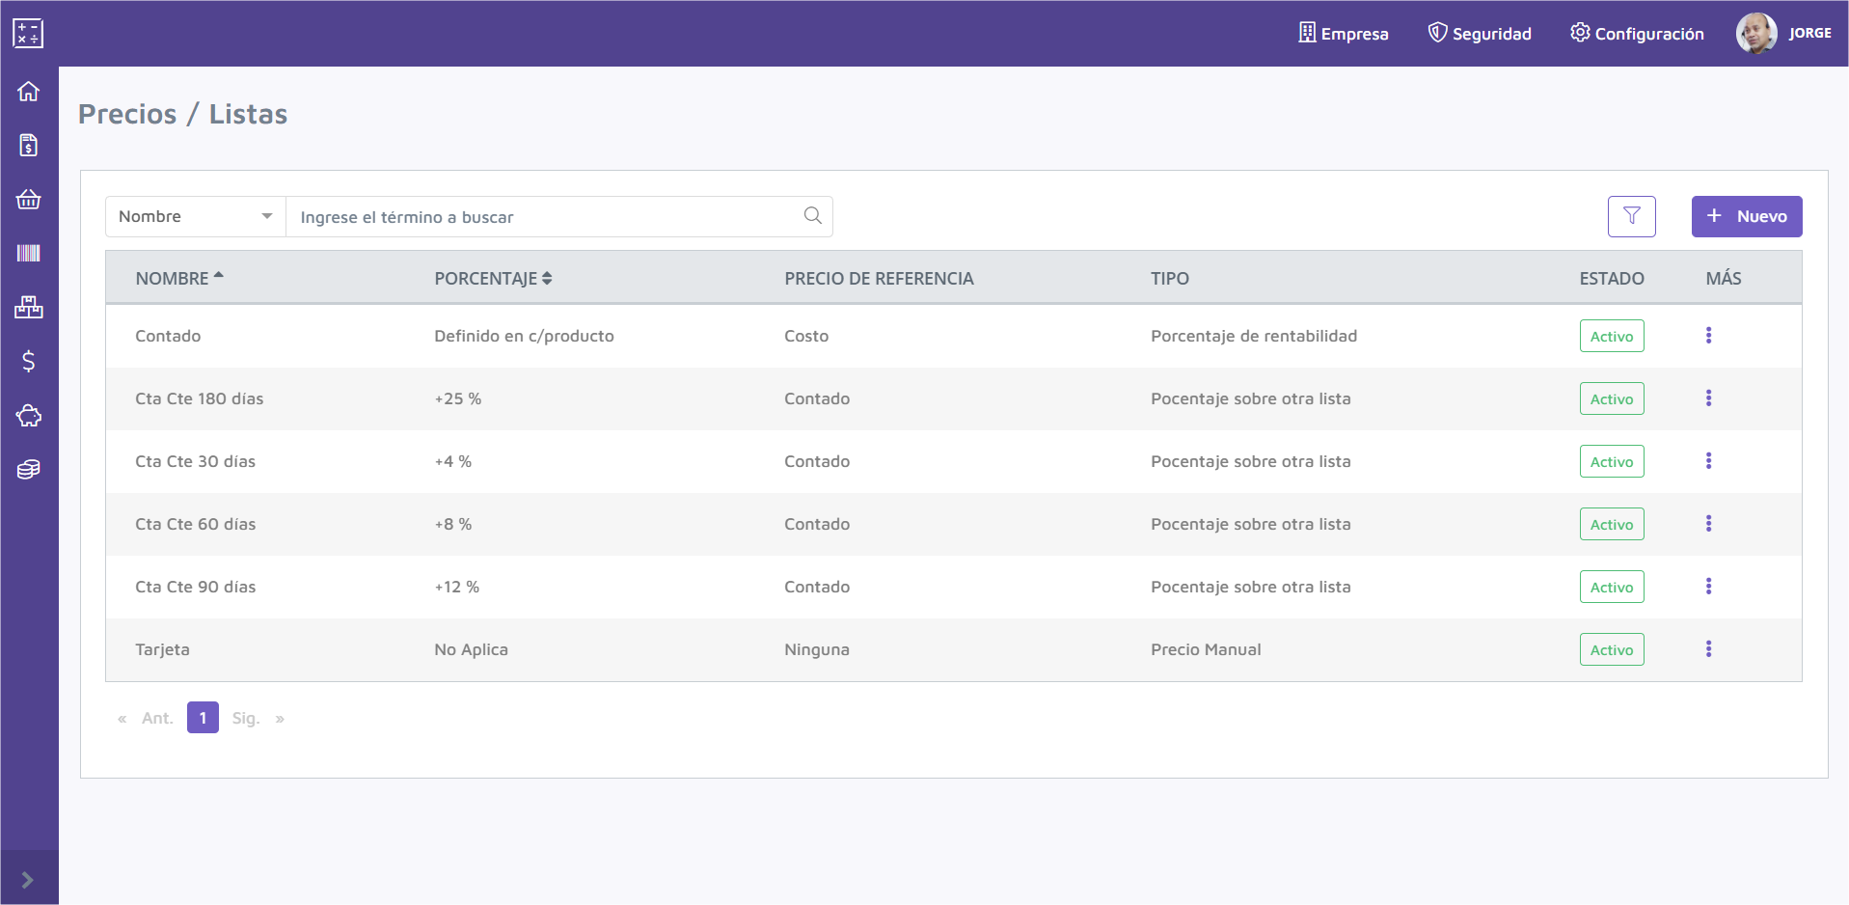Expand the sidebar with the bottom chevron
The image size is (1849, 905).
click(x=28, y=879)
